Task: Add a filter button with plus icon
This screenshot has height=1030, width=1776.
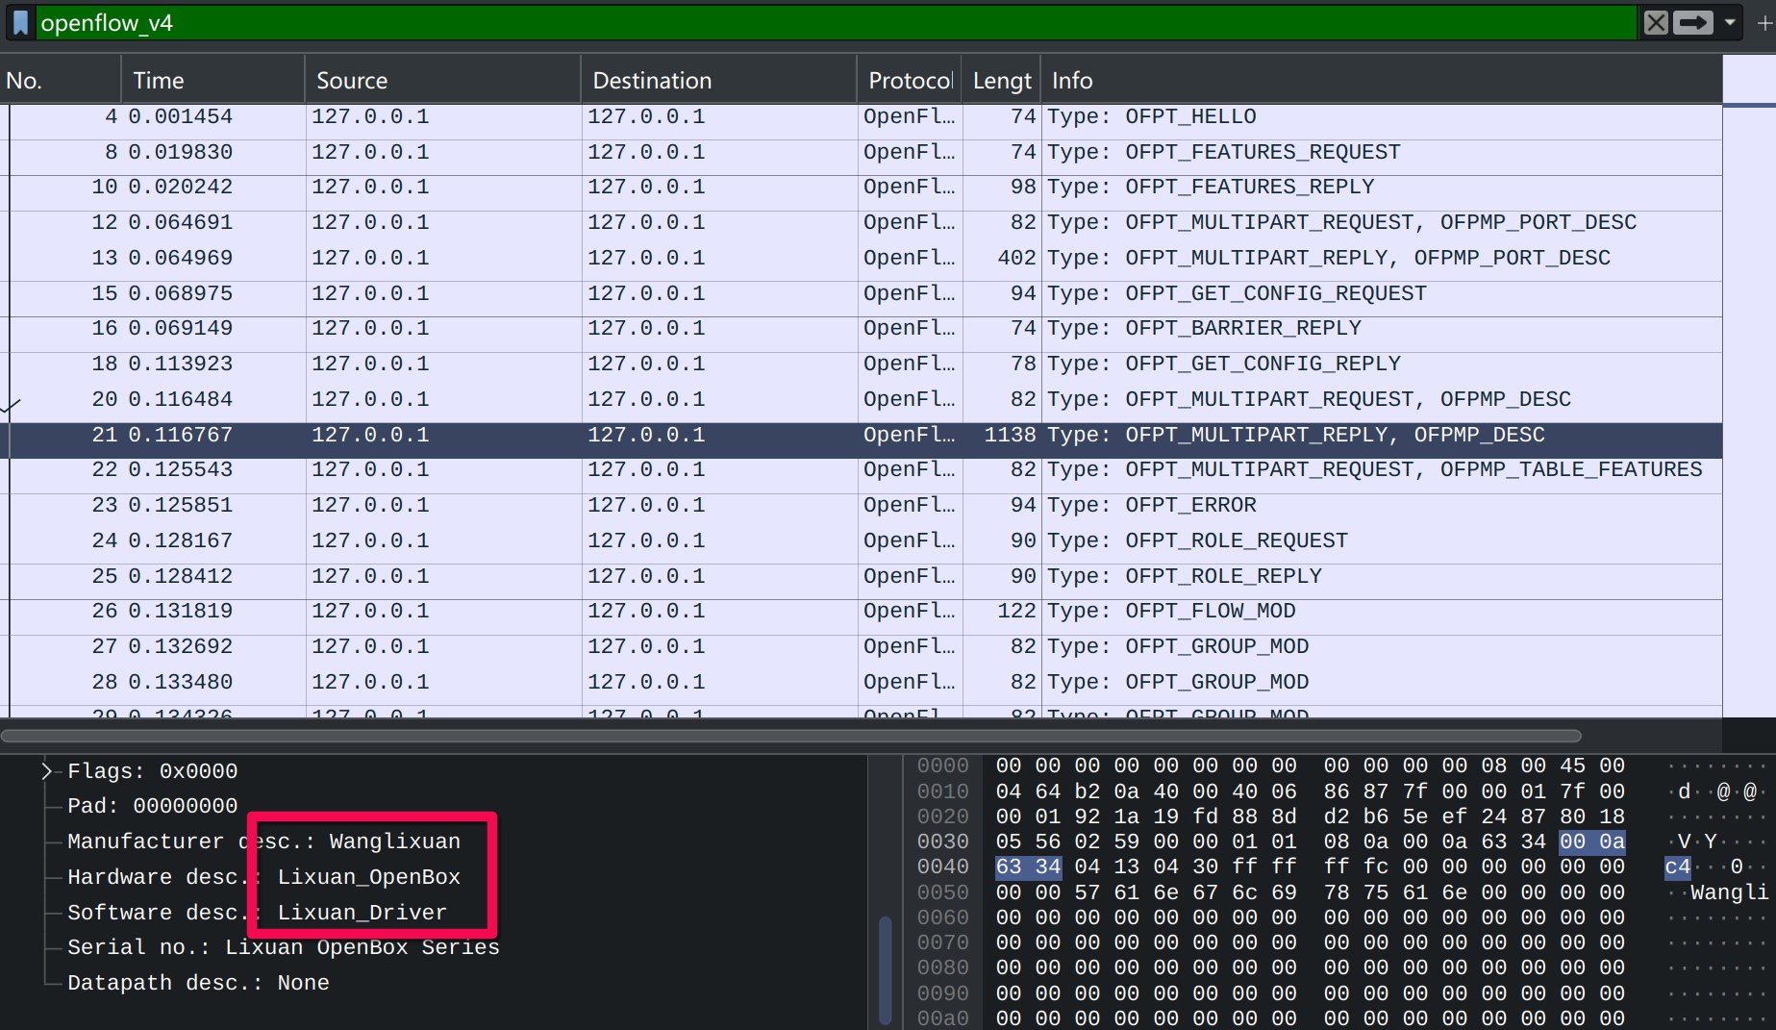Action: [1764, 22]
